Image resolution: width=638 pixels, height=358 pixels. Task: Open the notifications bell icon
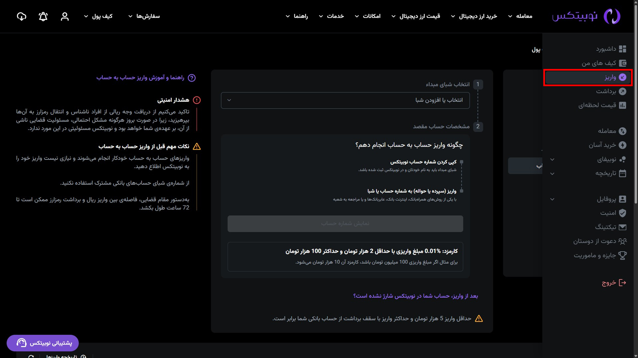coord(43,16)
